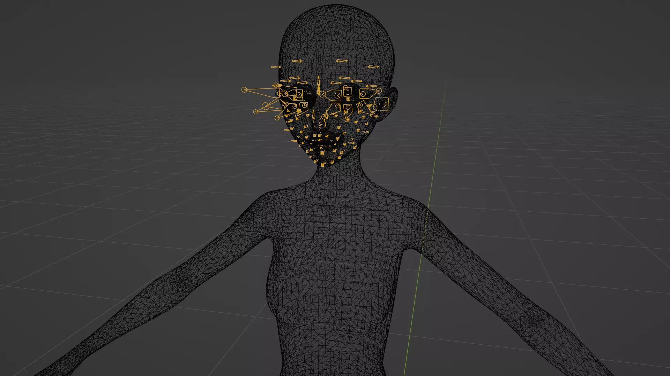Viewport: 670px width, 376px height.
Task: Select the top-row forehead bone left of center
Action: [296, 61]
